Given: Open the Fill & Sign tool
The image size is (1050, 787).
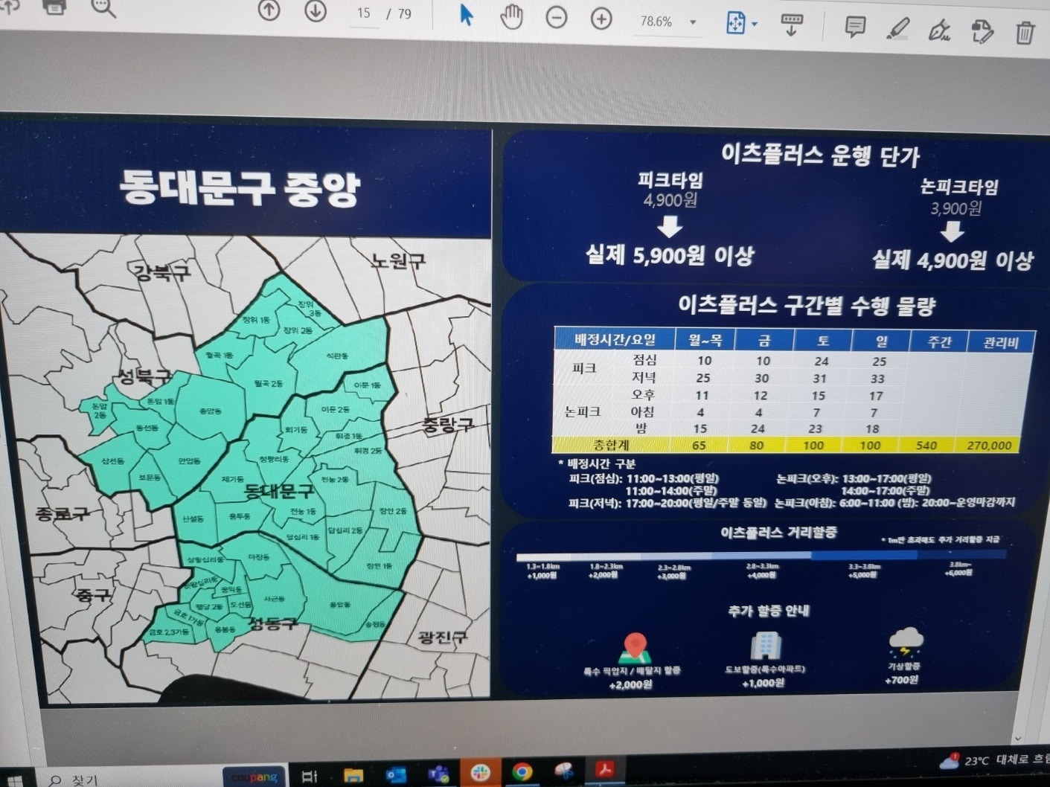Looking at the screenshot, I should pyautogui.click(x=940, y=28).
